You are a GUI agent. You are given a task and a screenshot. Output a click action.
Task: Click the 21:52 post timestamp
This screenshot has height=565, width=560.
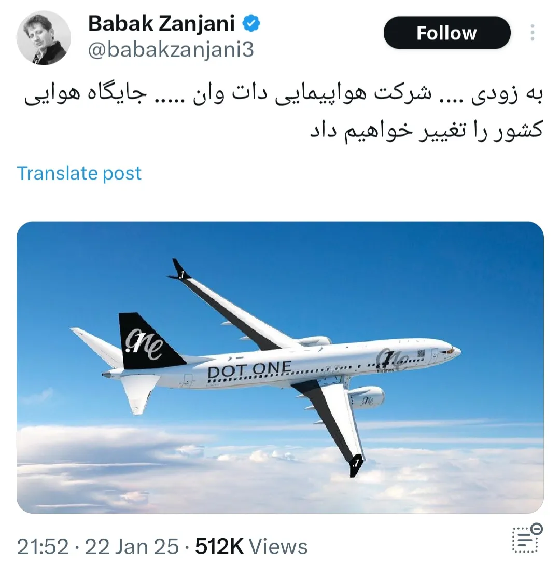pos(43,546)
